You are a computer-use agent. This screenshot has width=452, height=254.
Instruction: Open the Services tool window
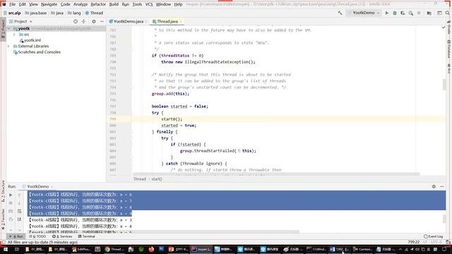62,236
